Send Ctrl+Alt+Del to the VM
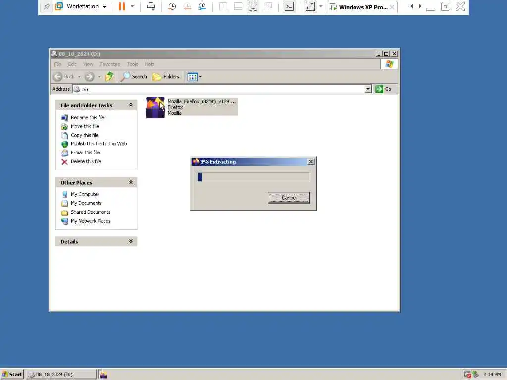This screenshot has width=507, height=380. (151, 6)
